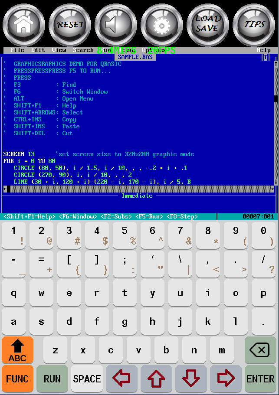Image resolution: width=279 pixels, height=395 pixels.
Task: Tap the equals plus key
Action: (x=41, y=264)
